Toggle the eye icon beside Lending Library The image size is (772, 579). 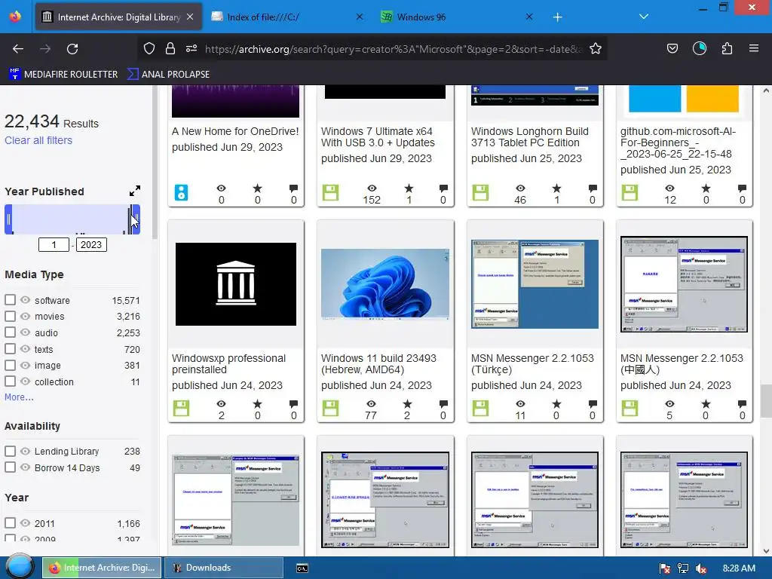pyautogui.click(x=25, y=451)
